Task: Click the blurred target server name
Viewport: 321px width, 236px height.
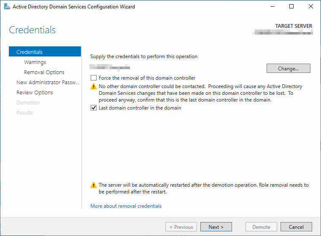Action: tap(283, 32)
